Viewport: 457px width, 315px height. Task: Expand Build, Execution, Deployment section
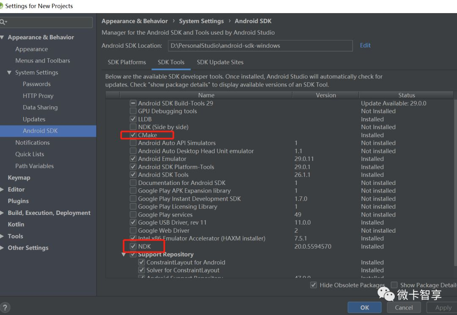2,213
